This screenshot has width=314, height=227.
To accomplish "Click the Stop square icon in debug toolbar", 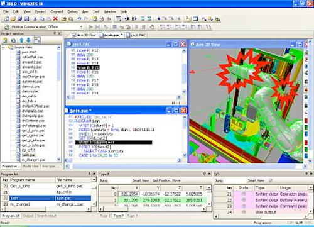I will pyautogui.click(x=115, y=27).
